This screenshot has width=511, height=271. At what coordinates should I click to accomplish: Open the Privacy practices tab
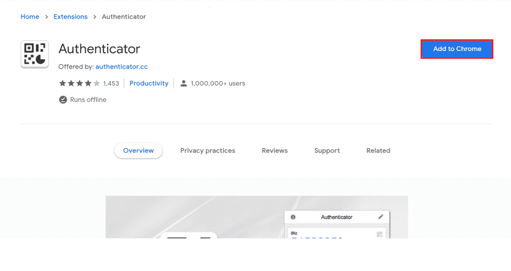tap(208, 151)
